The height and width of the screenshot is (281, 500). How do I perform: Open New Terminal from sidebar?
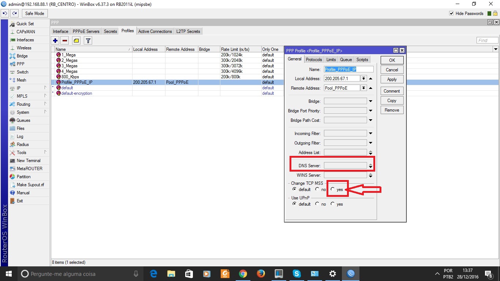coord(29,161)
